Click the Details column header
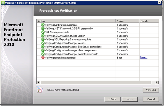Viewport: 164px width, 106px height. pos(149,21)
